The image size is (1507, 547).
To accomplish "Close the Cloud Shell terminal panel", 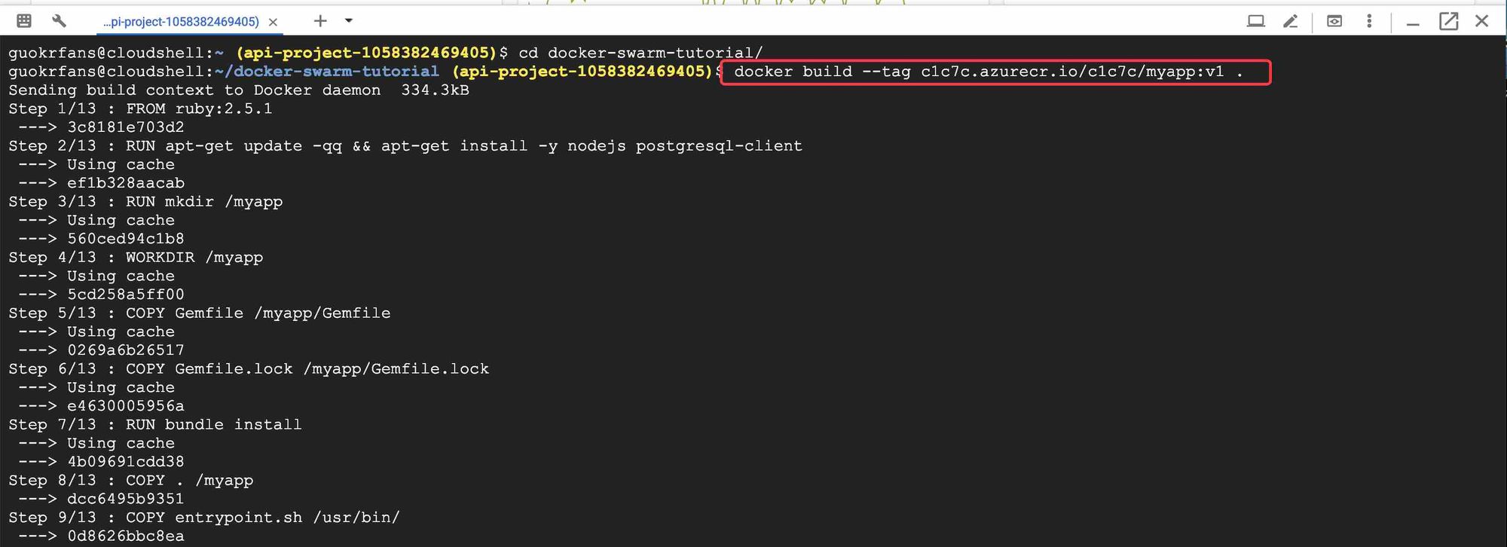I will point(1481,21).
